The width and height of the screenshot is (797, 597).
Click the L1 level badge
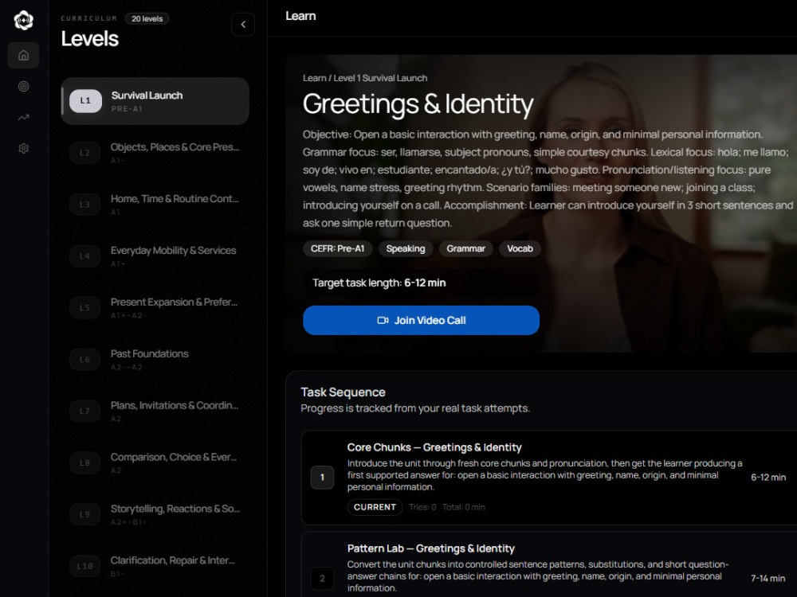[85, 101]
